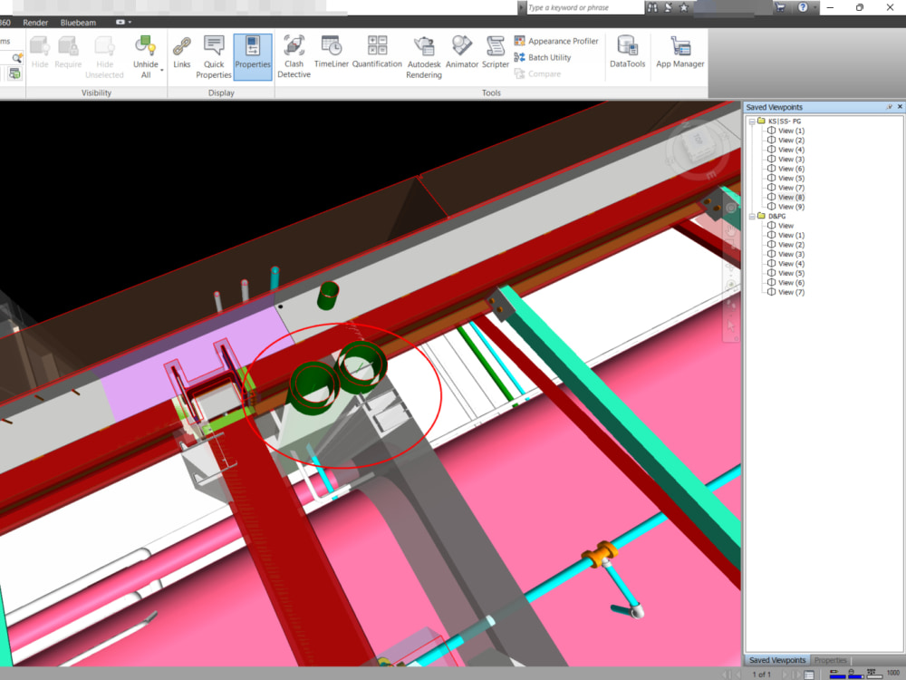
Task: Open the Favorites star icon
Action: tap(683, 7)
